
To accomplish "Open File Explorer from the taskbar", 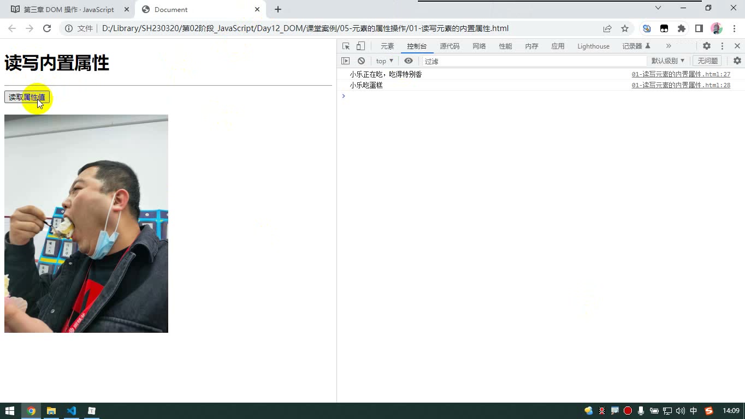I will pyautogui.click(x=51, y=411).
